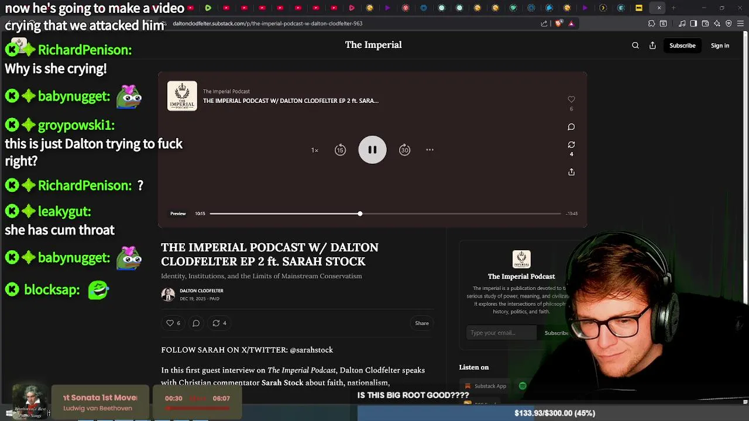This screenshot has width=749, height=421.
Task: Click the Share button under the post title
Action: click(x=422, y=323)
